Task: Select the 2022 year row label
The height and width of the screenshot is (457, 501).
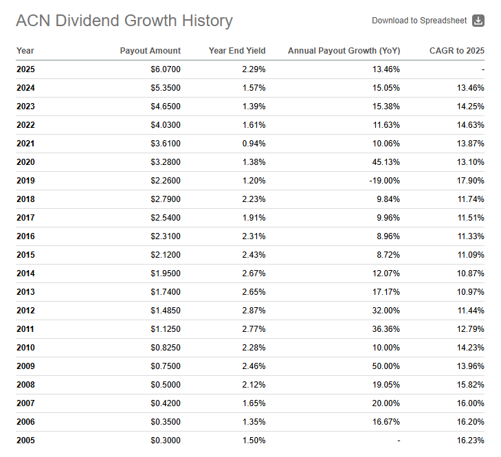Action: (x=25, y=125)
